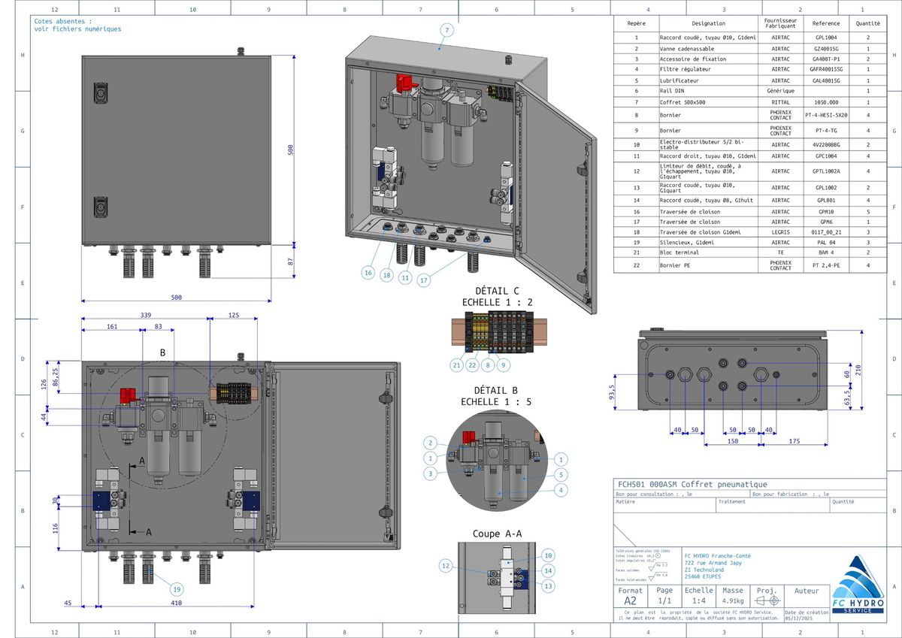Click balloon 5 in Détail B
Viewport: 902px width, 638px height.
559,474
